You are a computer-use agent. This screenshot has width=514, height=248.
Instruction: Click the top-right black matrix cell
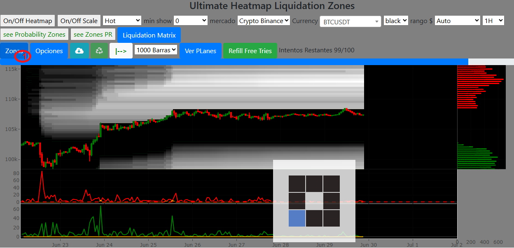[x=332, y=184]
